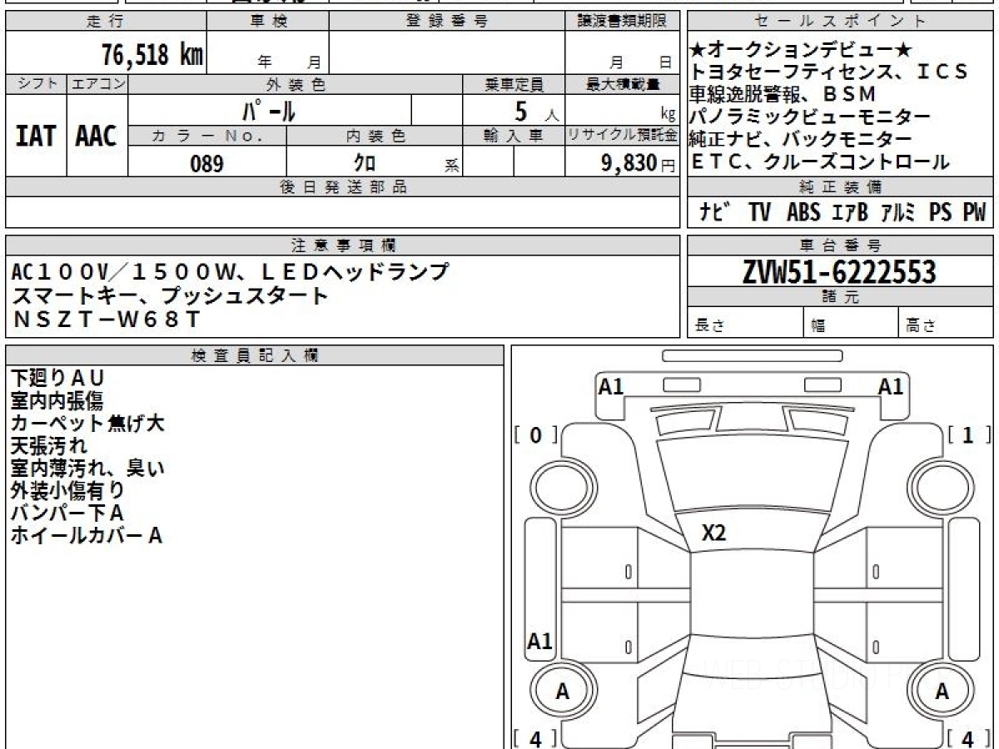Click the バンパー下A note

(x=67, y=513)
